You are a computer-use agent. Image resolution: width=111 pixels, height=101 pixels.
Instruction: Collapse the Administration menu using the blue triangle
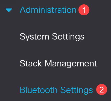click(x=9, y=10)
